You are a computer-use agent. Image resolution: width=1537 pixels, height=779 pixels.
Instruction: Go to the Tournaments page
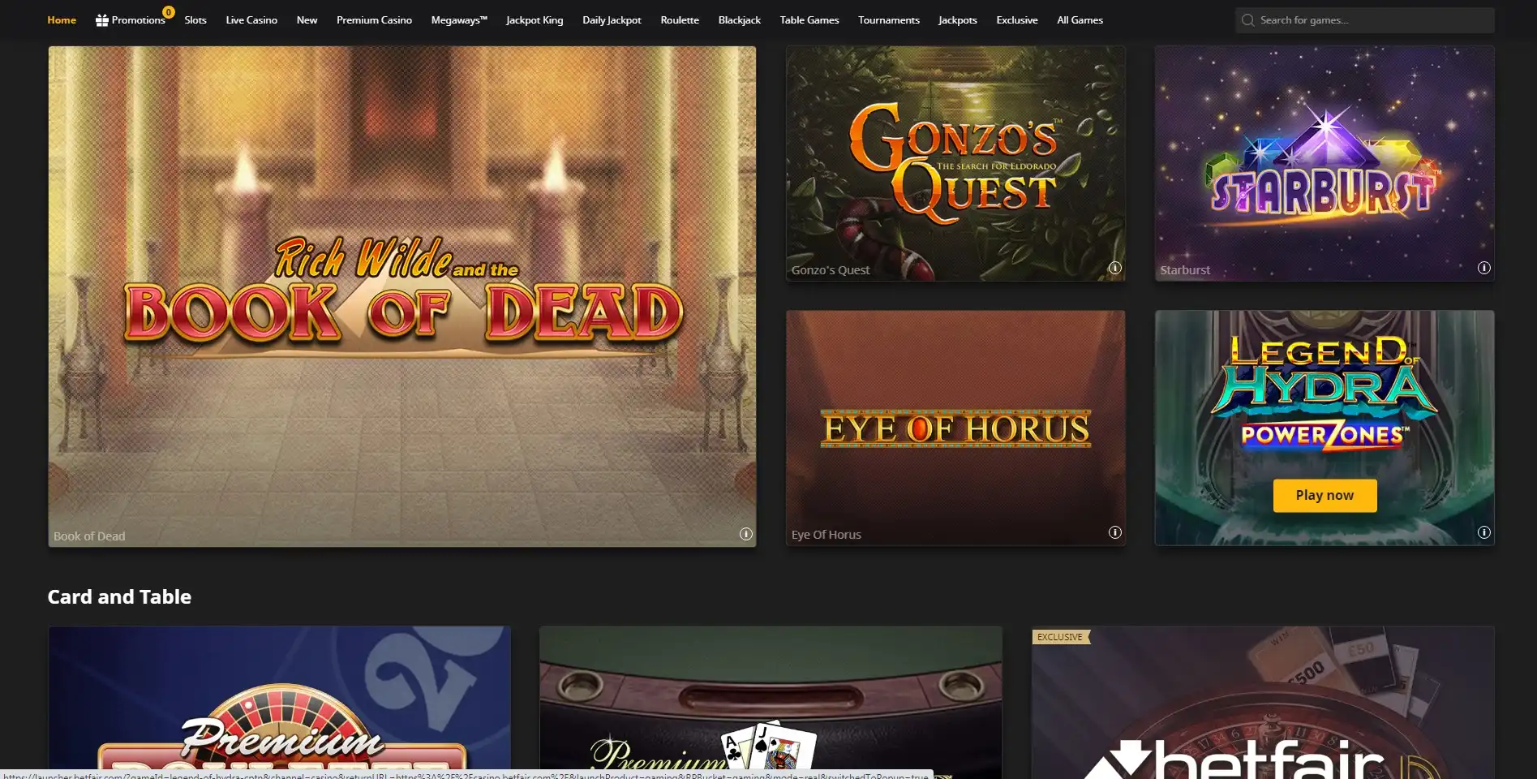coord(888,19)
